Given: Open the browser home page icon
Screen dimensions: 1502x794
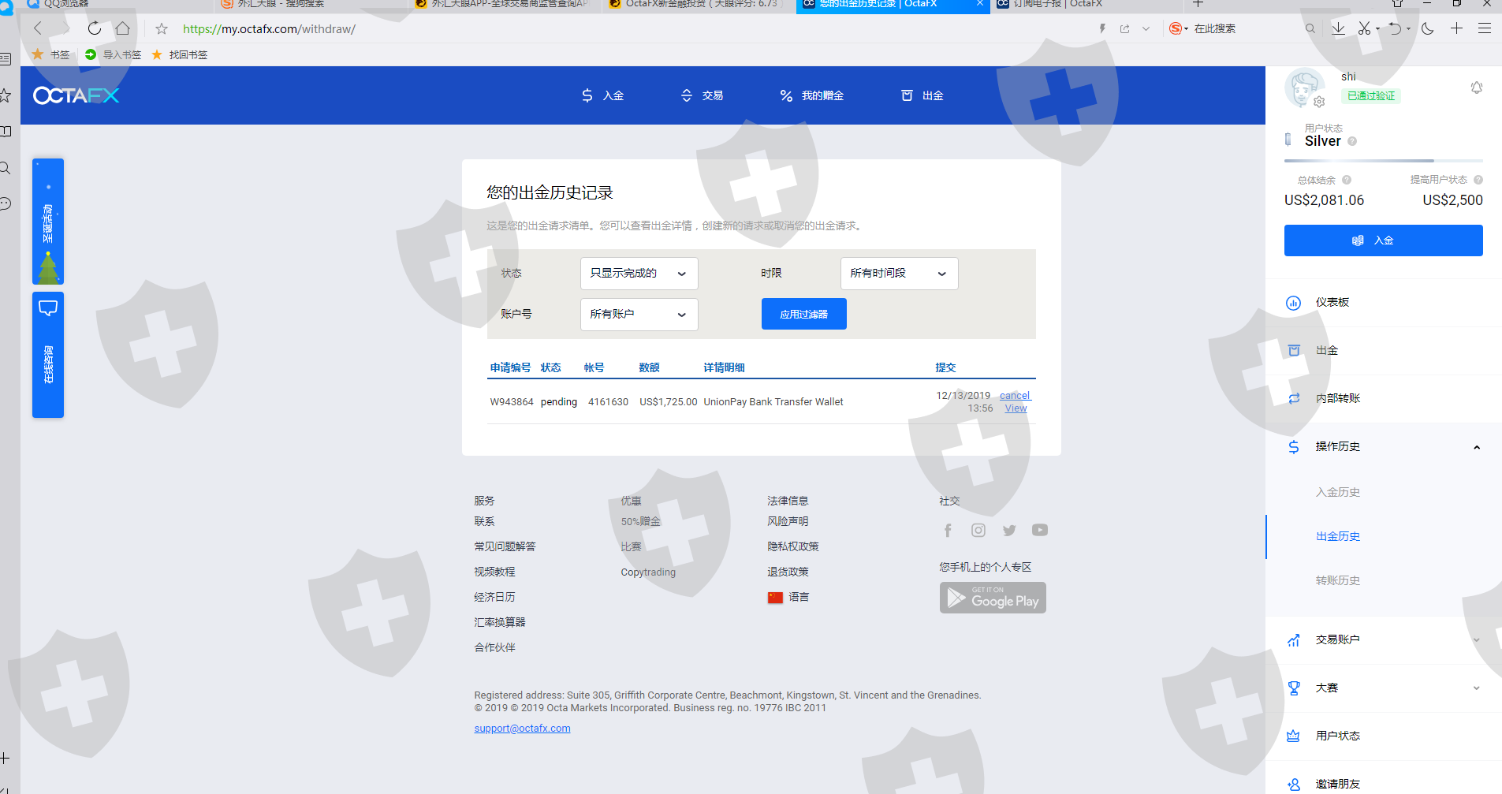Looking at the screenshot, I should click(122, 28).
